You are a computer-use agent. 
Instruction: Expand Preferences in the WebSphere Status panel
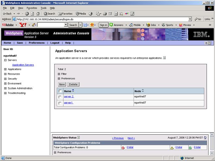[55, 152]
